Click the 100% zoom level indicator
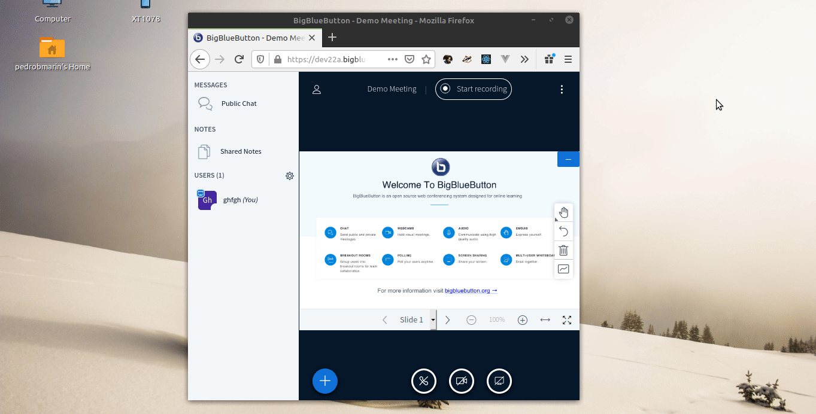816x414 pixels. point(497,320)
